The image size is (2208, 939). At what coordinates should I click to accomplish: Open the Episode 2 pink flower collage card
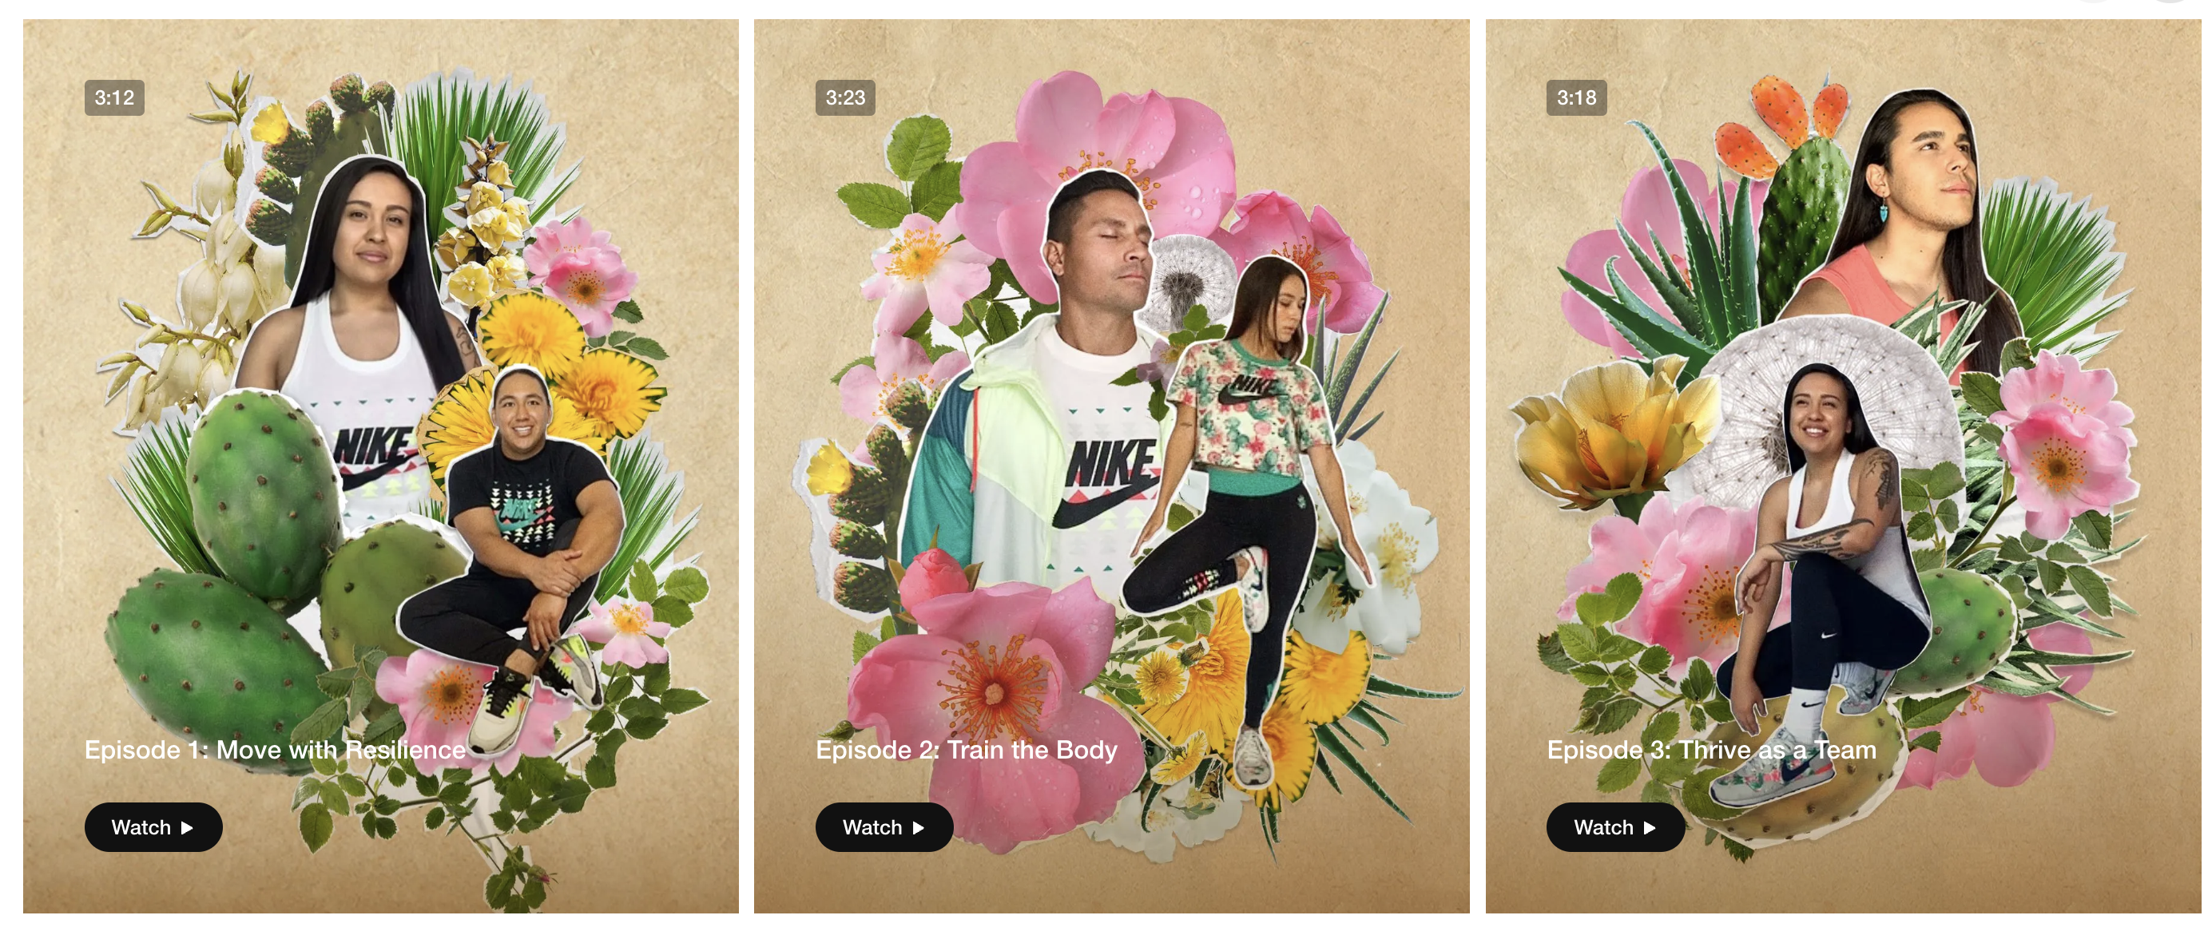[1112, 466]
